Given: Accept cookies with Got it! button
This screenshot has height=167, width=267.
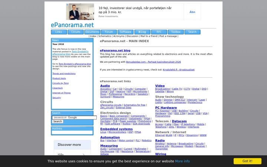Looking at the screenshot, I should (247, 161).
